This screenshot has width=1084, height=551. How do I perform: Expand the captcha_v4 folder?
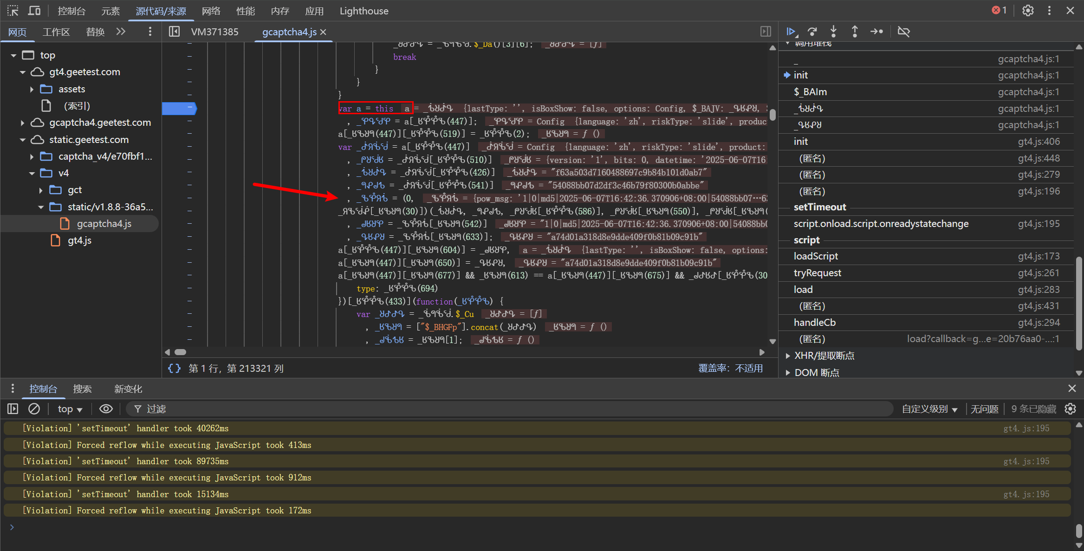(x=32, y=156)
